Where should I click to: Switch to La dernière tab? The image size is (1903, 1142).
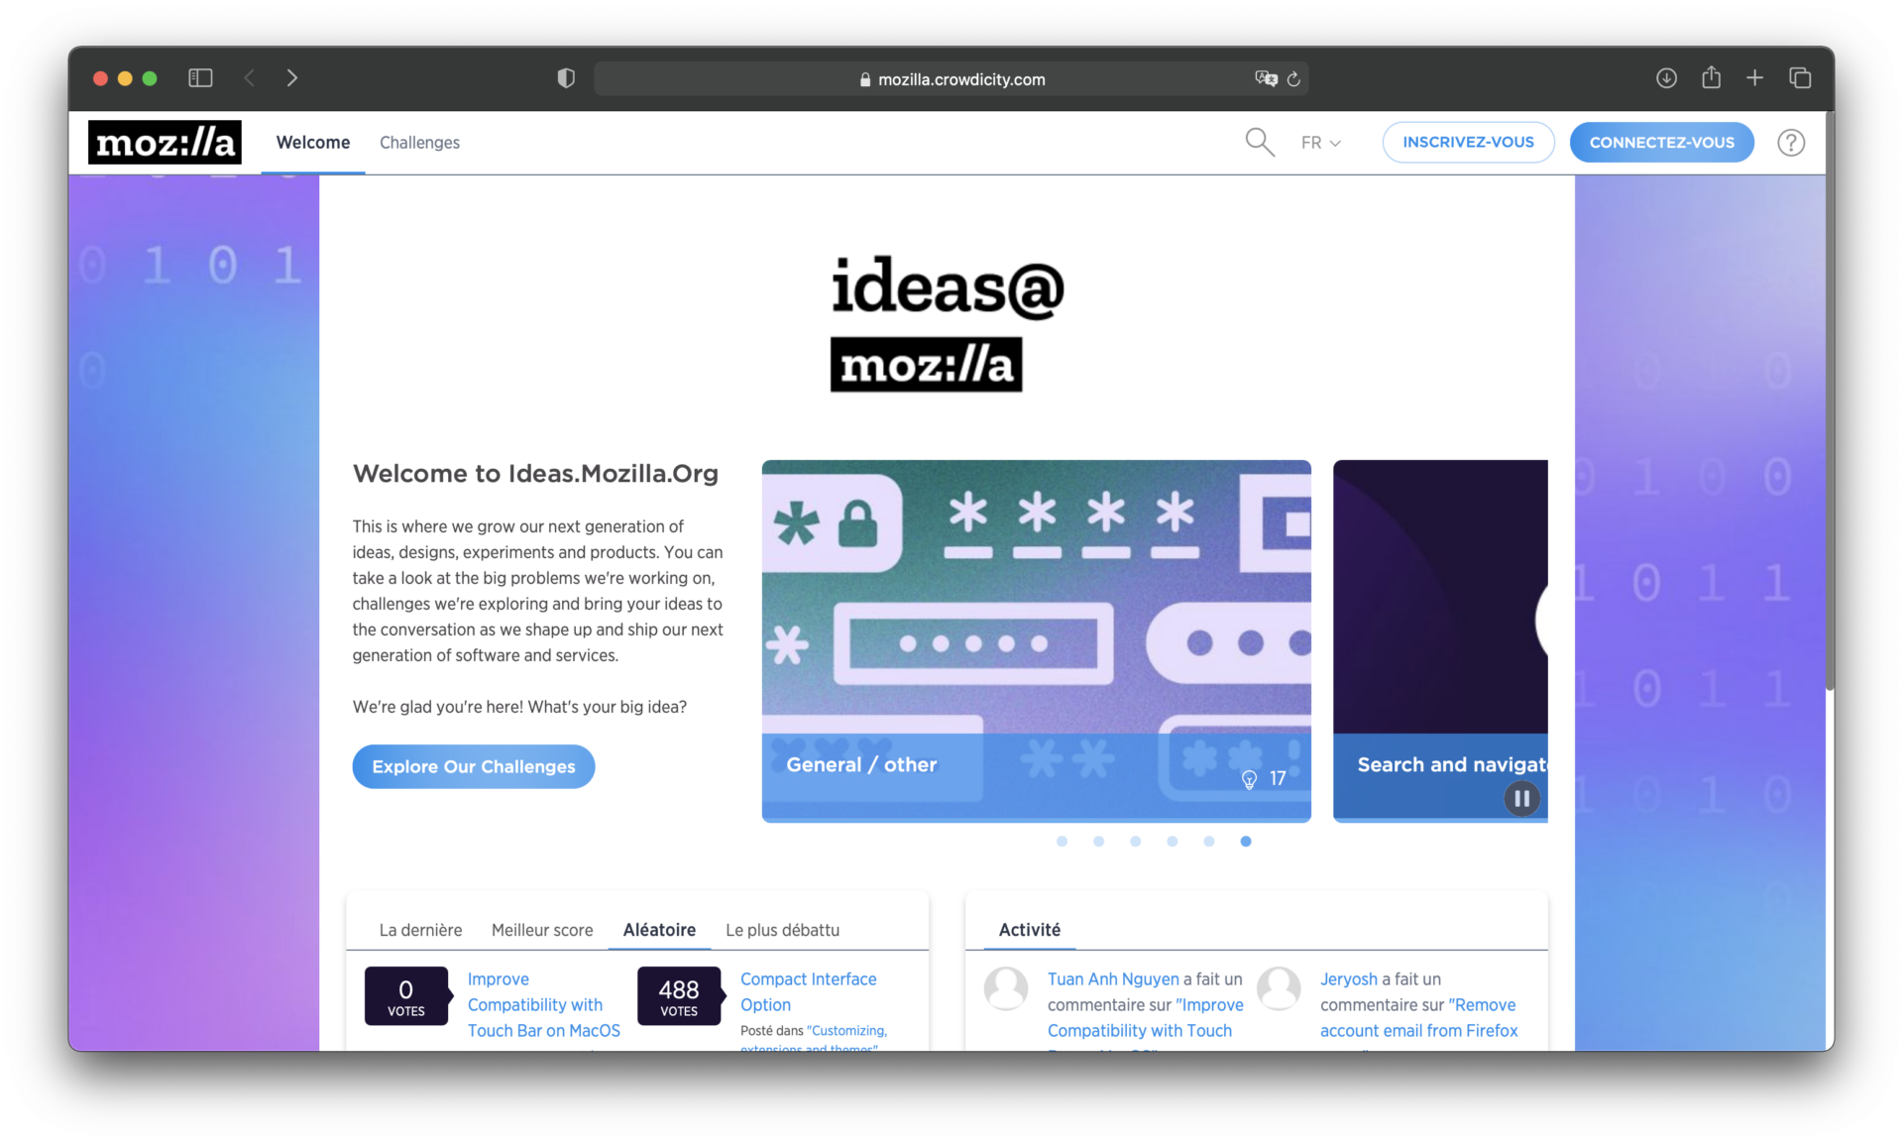(x=420, y=930)
